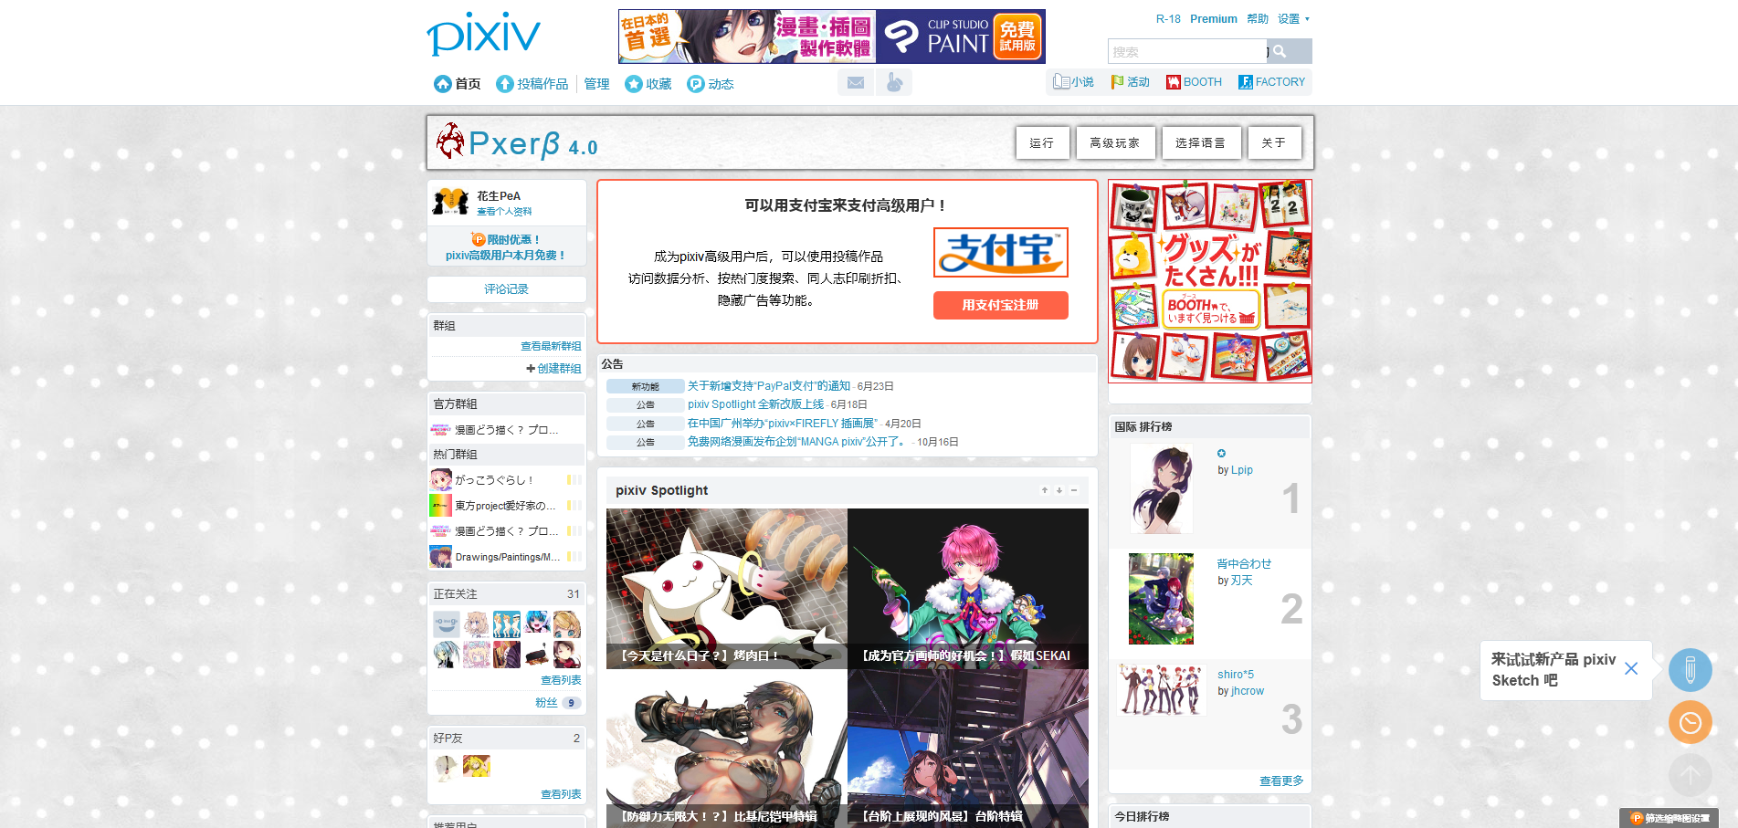Open the rank 1 artwork thumbnail
This screenshot has width=1738, height=828.
[1161, 489]
